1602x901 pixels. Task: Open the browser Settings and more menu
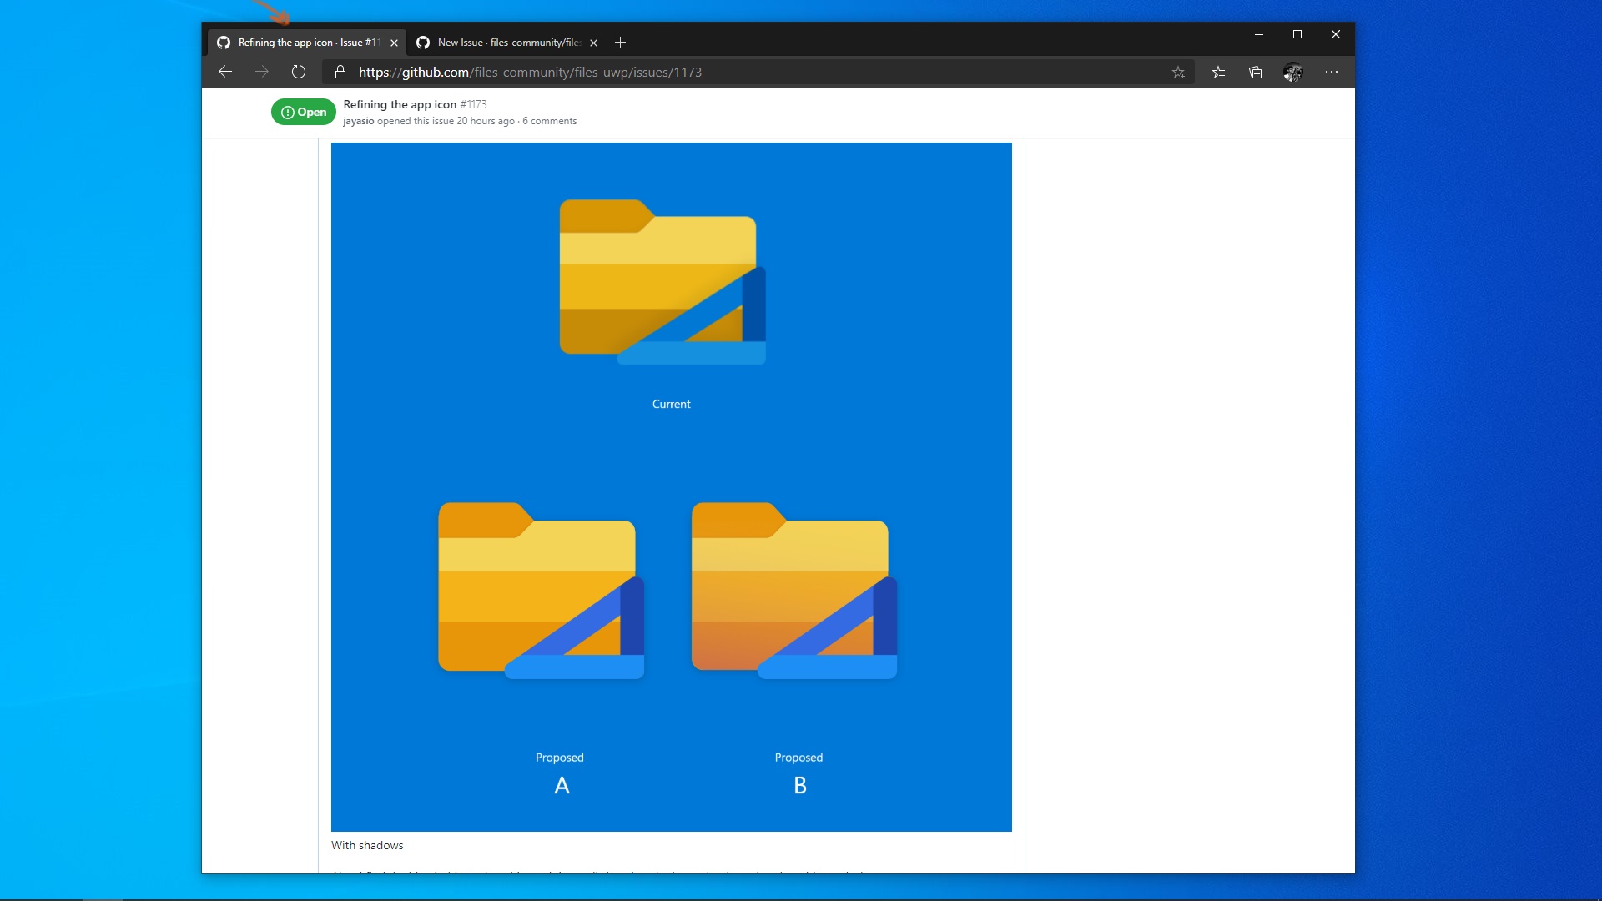coord(1332,73)
